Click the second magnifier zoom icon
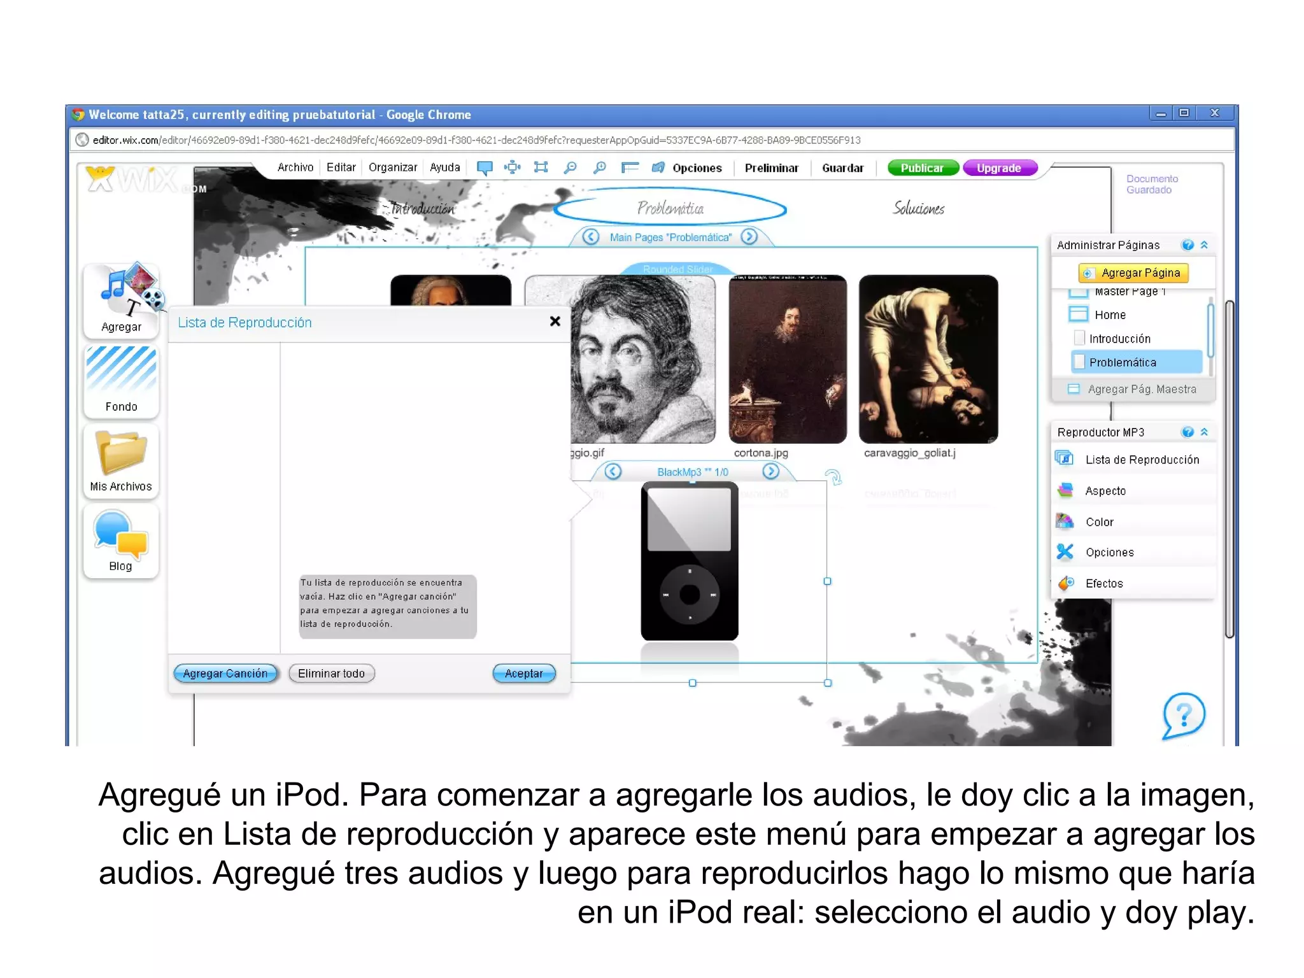 (599, 167)
